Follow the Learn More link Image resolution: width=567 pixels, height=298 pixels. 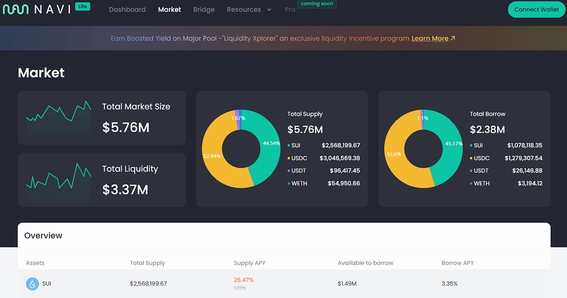(430, 38)
